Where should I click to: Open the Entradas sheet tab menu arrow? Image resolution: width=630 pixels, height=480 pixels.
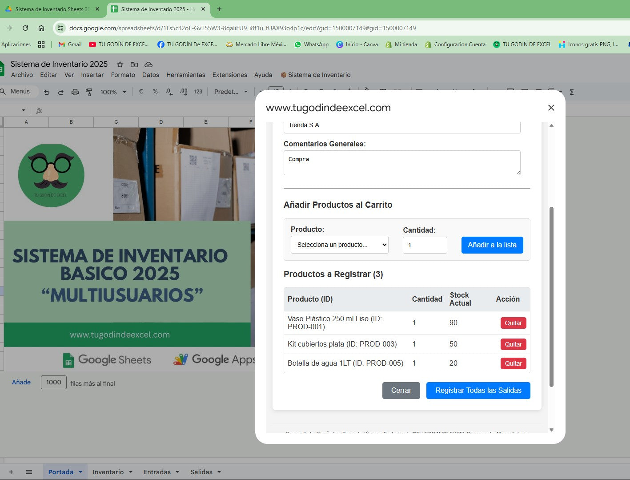177,472
